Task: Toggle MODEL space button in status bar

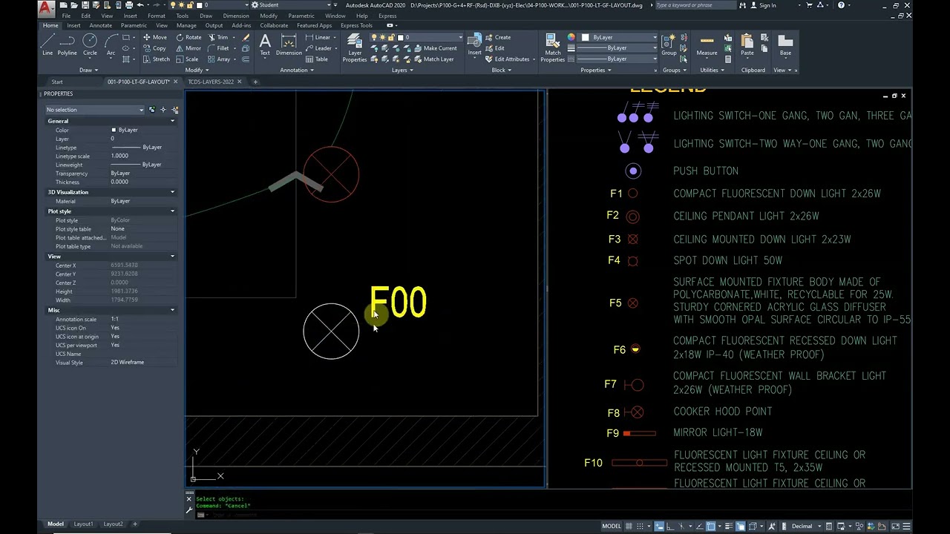Action: [x=611, y=527]
